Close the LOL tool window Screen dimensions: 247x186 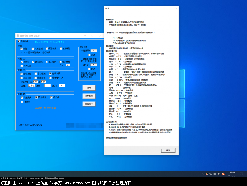(x=100, y=36)
